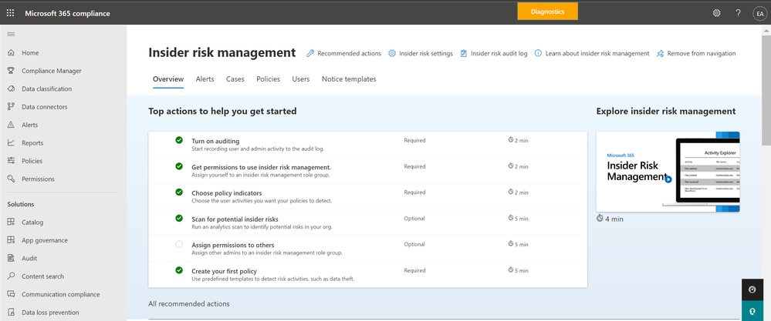Click the Catalog grid icon
This screenshot has width=771, height=321.
coord(11,222)
